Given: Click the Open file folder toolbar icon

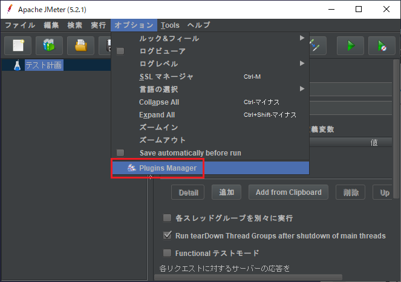Looking at the screenshot, I should pos(81,45).
